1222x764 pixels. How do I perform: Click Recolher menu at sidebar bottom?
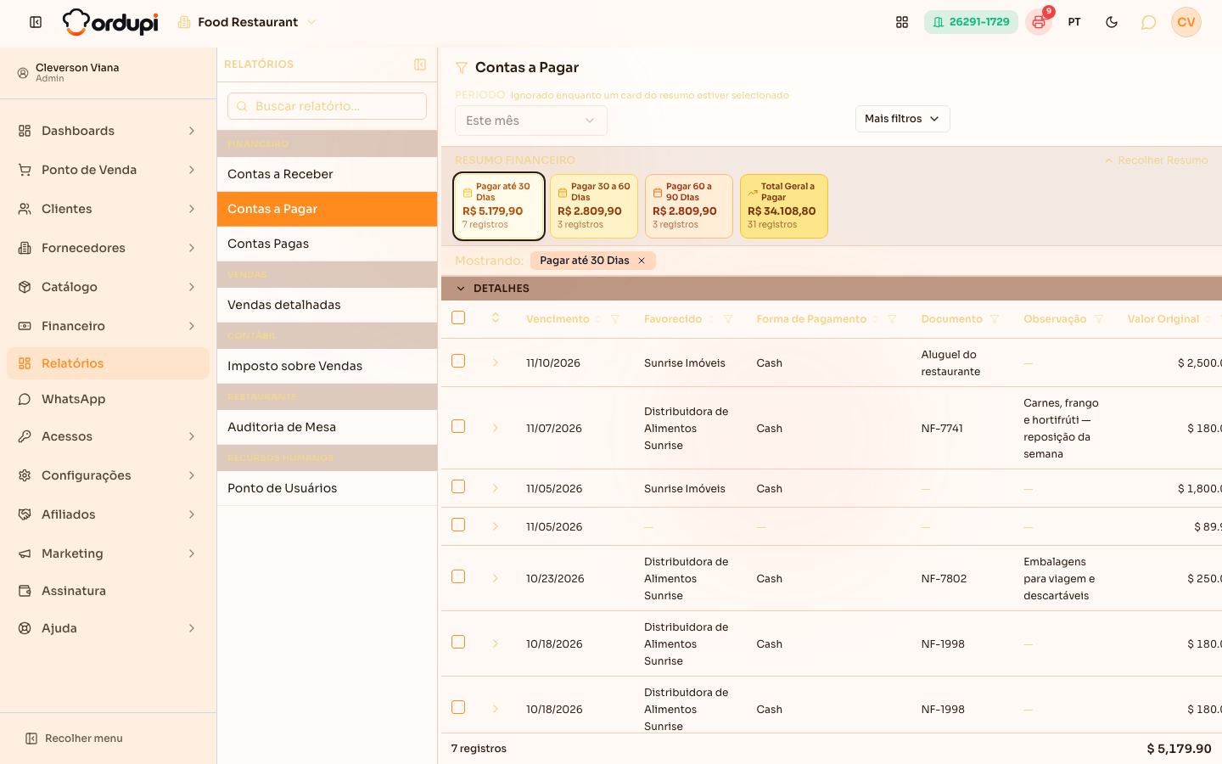(75, 739)
